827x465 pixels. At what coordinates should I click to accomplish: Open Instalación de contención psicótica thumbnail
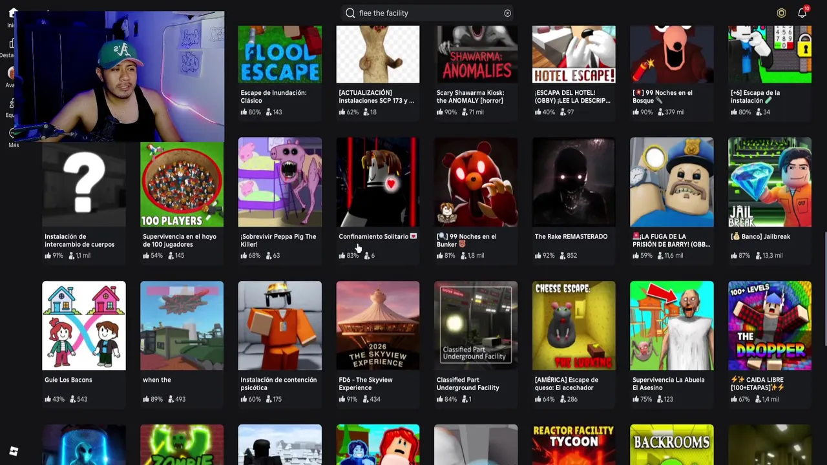[x=280, y=325]
